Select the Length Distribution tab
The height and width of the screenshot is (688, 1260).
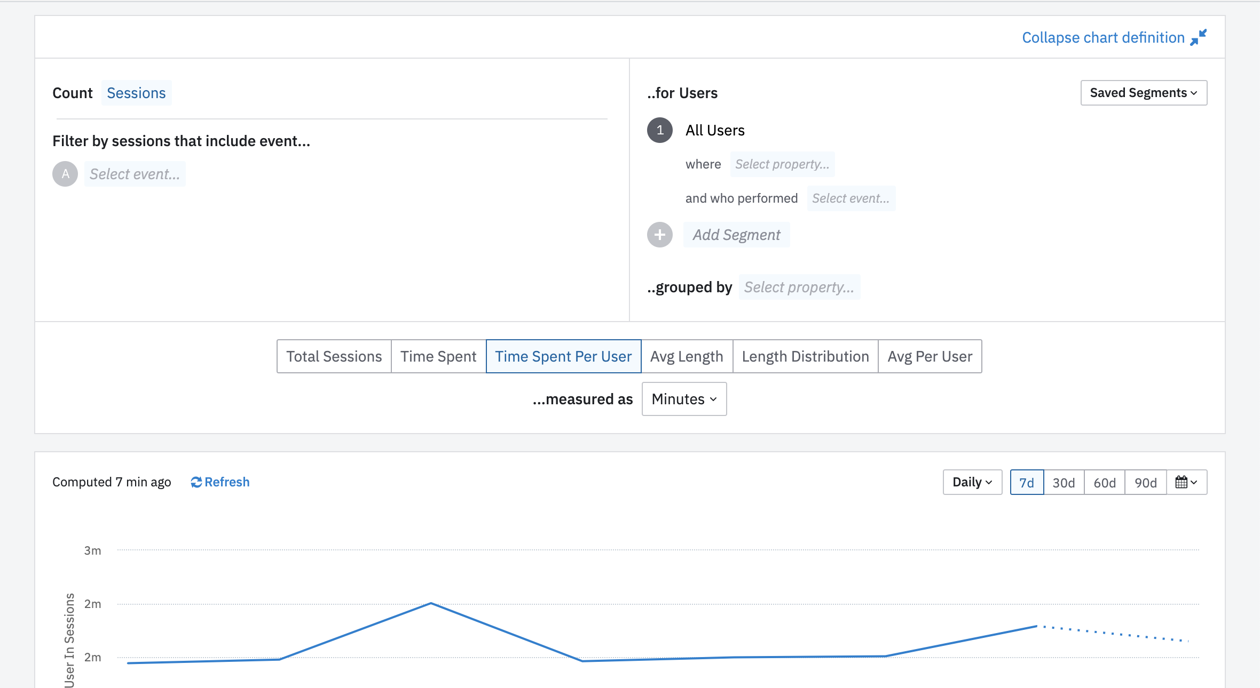[x=805, y=356]
